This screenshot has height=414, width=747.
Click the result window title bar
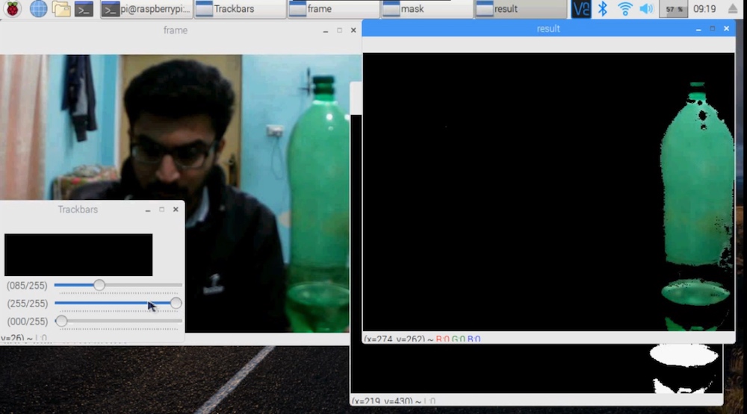(548, 28)
